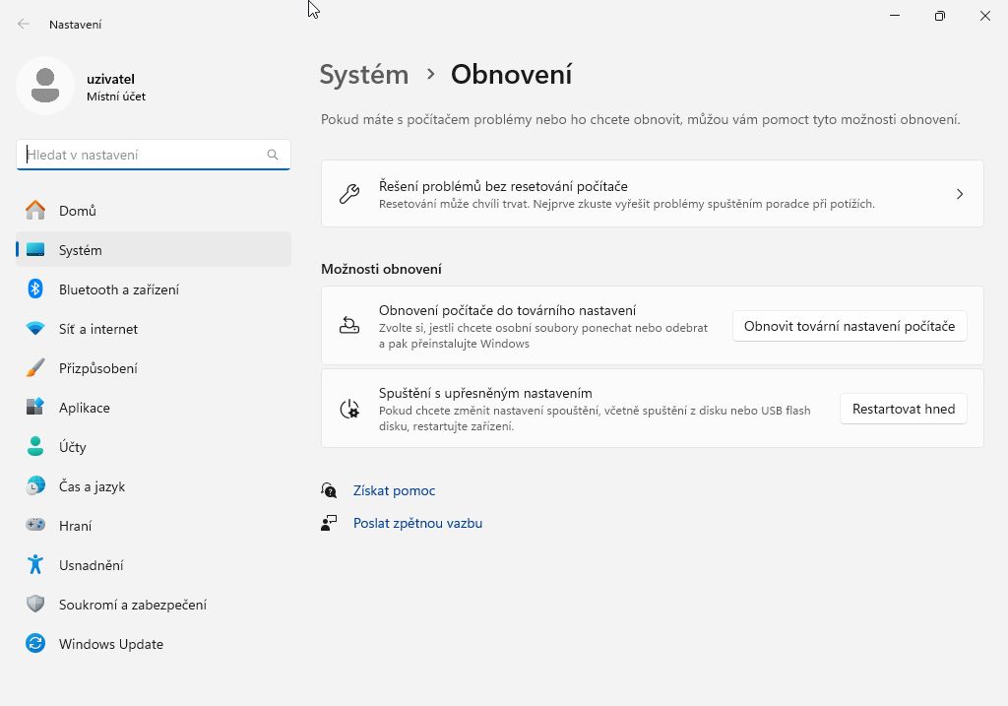This screenshot has width=1008, height=706.
Task: Click the uzivatel profile avatar
Action: pyautogui.click(x=45, y=86)
